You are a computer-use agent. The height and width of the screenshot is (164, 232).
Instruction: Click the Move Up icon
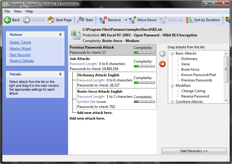click(x=163, y=20)
